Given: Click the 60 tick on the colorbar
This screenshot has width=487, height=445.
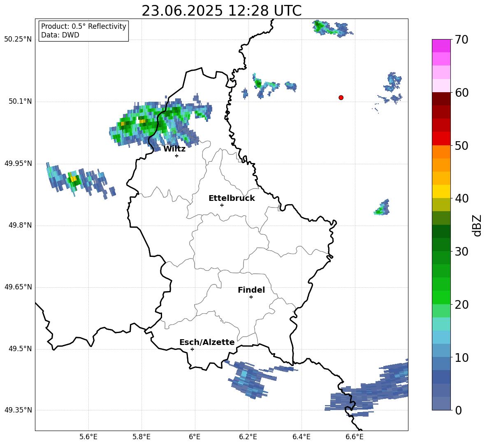Looking at the screenshot, I should [461, 93].
